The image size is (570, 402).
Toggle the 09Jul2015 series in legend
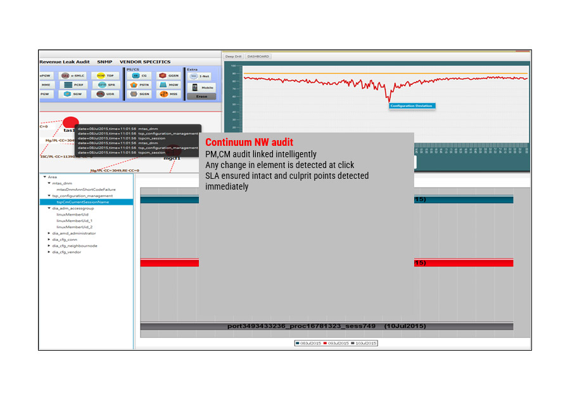coord(336,343)
